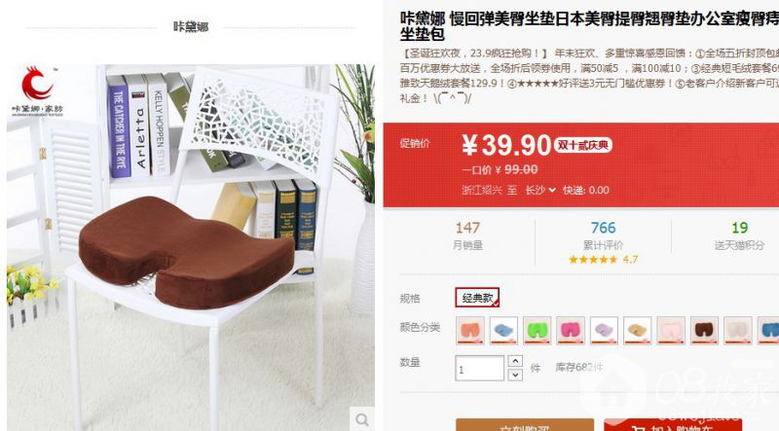
Task: Select the blue cushion color thumbnail
Action: click(503, 330)
